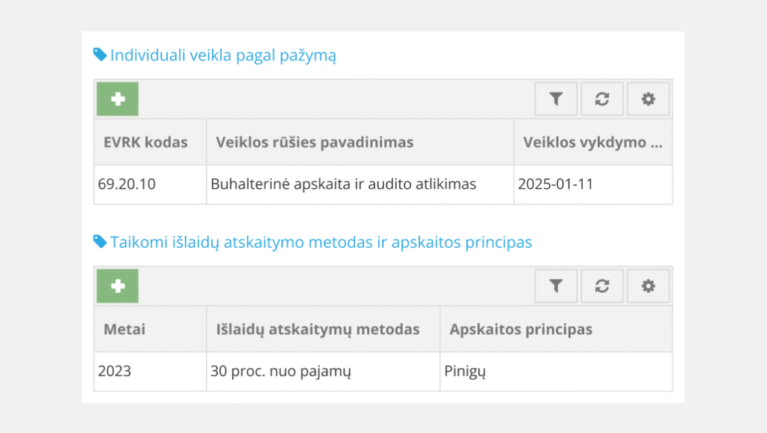
Task: Open filter in Individuali veikla table
Action: (556, 99)
